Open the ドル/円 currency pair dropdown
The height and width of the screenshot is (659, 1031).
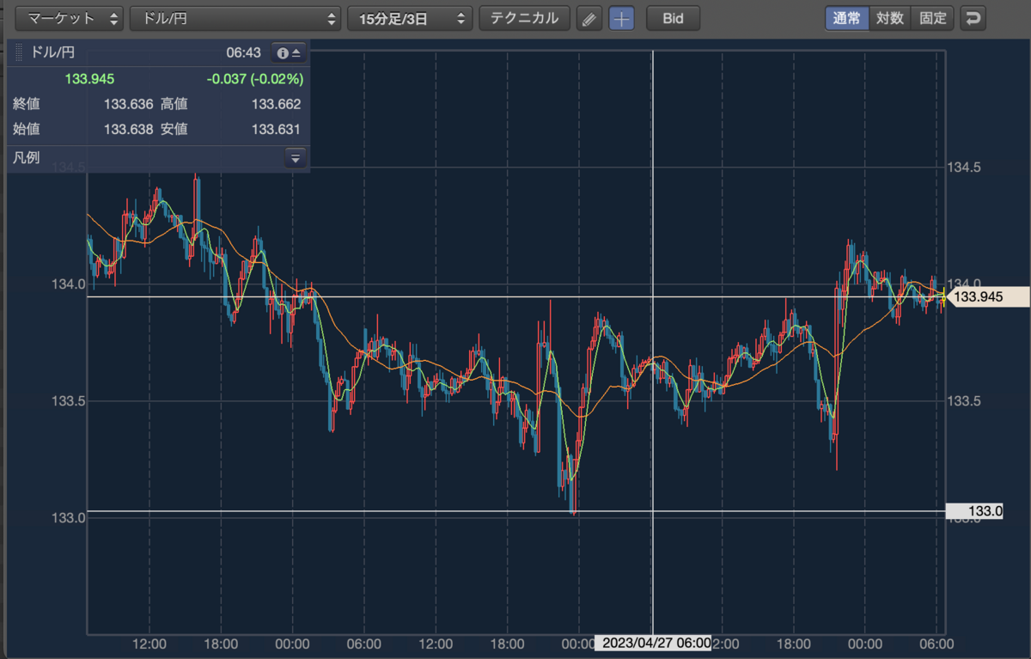coord(235,18)
